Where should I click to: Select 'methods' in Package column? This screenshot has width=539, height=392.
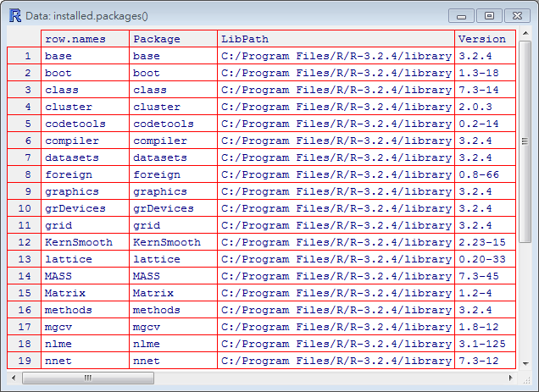coord(173,310)
